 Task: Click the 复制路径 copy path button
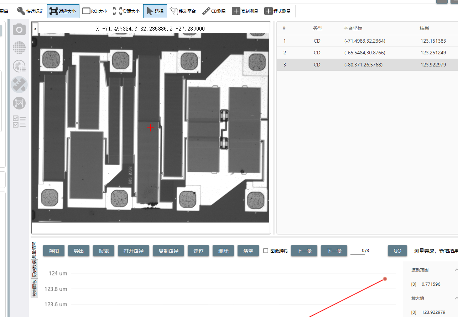(x=168, y=251)
